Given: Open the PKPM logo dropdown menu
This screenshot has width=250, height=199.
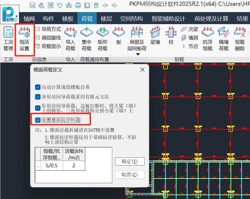Looking at the screenshot, I should (x=10, y=13).
